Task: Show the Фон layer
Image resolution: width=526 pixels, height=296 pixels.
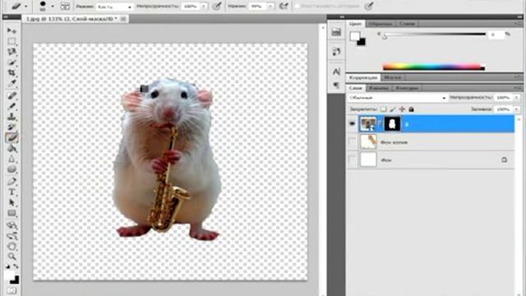Action: (x=352, y=160)
